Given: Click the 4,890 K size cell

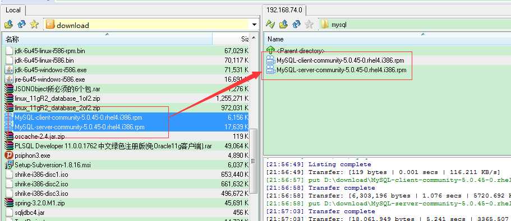Looking at the screenshot, I should click(x=238, y=156).
